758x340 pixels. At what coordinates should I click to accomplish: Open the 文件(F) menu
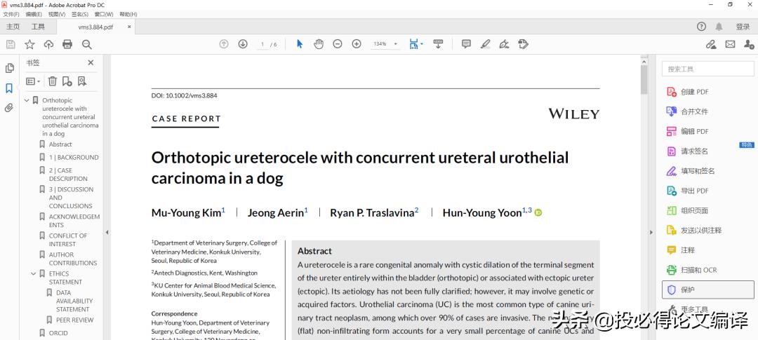tap(11, 15)
